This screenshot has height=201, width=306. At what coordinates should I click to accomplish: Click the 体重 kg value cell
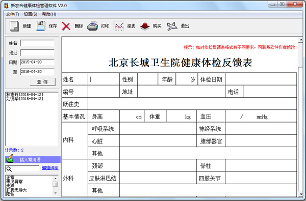coord(181,117)
